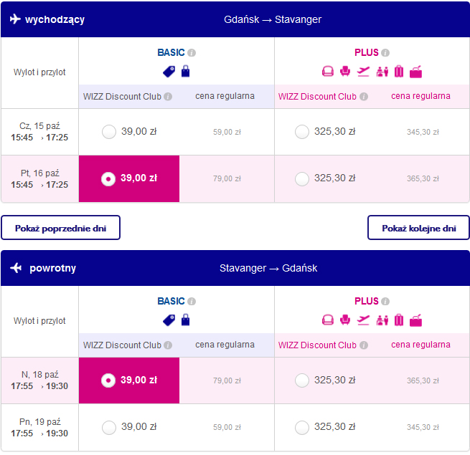Screen dimensions: 470x455
Task: Click the suitcase icon under return PLUS
Action: tap(398, 320)
